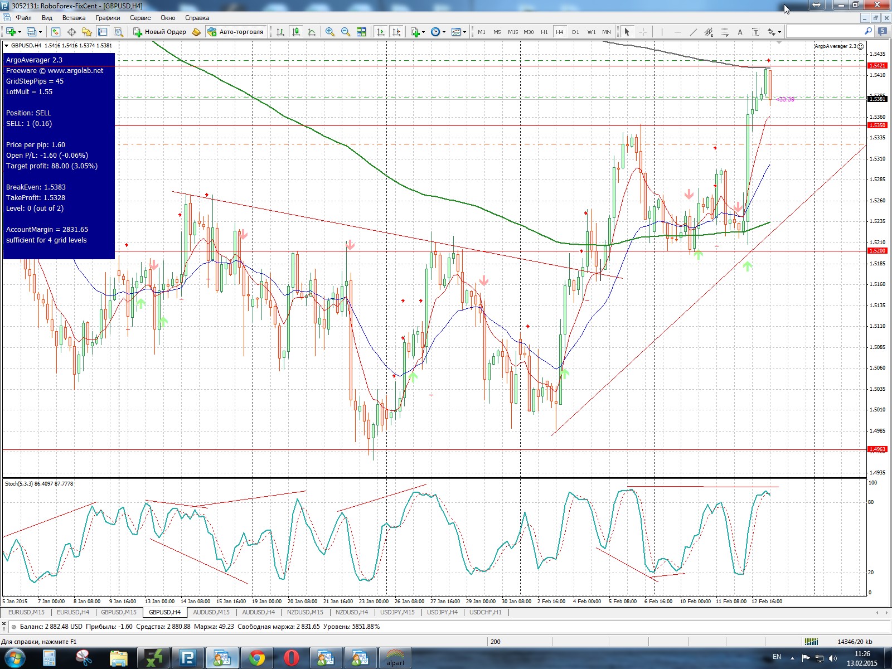Switch timeframe to H1
The image size is (892, 669).
[x=544, y=32]
